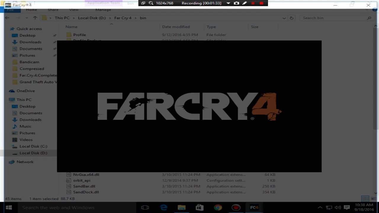Click the 1024x768 resolution label
Screen dimensions: 379x213
pyautogui.click(x=165, y=3)
